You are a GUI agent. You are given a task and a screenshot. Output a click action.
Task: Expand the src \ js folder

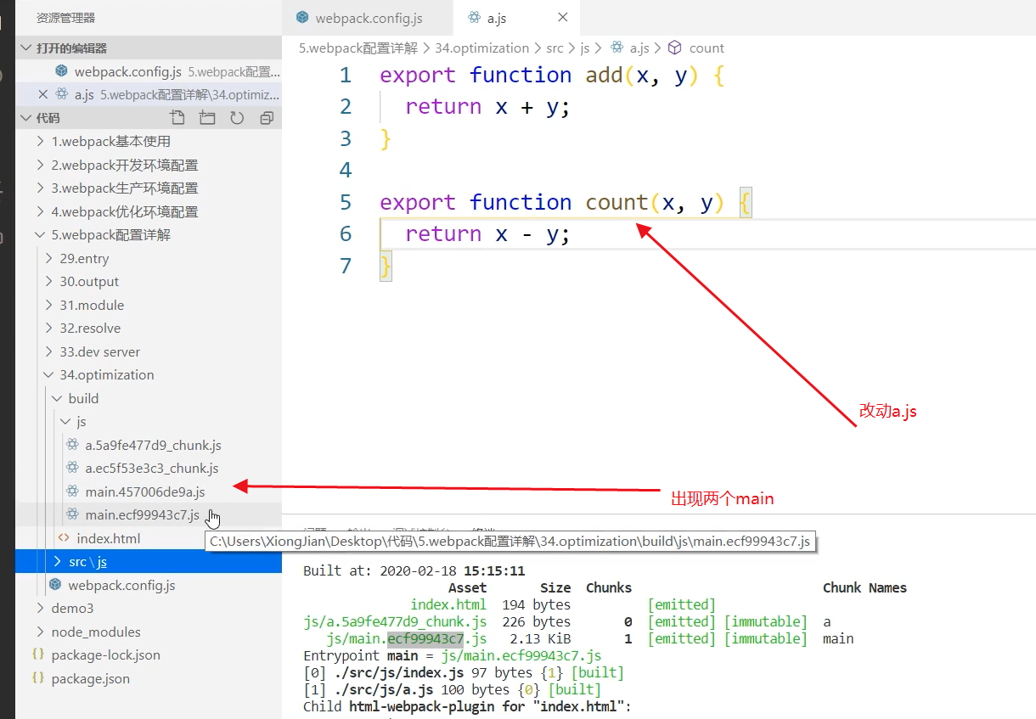click(x=149, y=561)
